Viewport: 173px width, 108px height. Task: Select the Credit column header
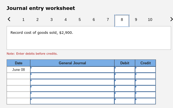145,63
